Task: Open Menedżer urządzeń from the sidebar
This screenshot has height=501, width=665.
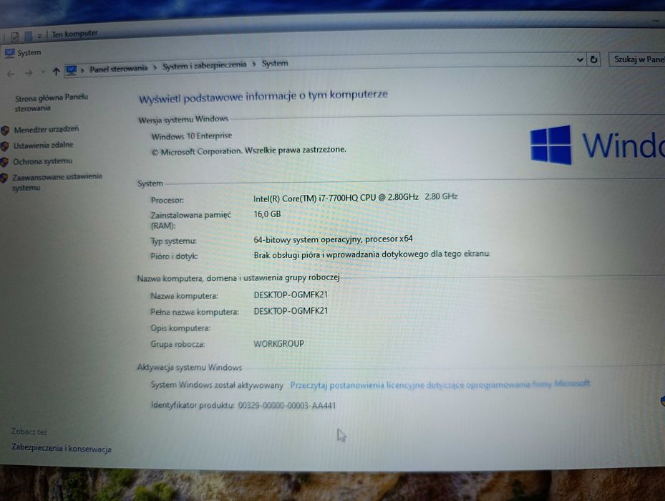Action: pos(47,130)
